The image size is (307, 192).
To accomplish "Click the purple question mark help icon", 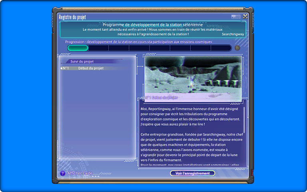I will pyautogui.click(x=62, y=173).
